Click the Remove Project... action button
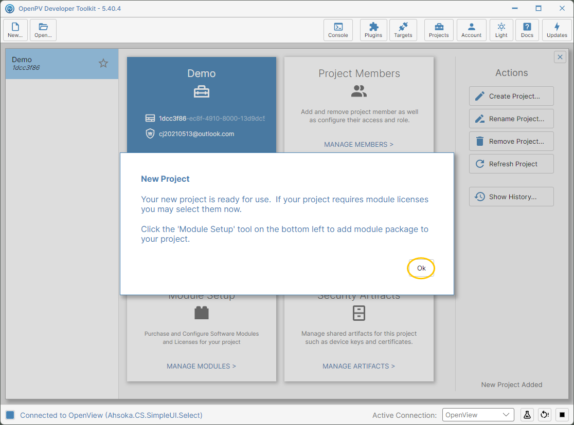Image resolution: width=574 pixels, height=425 pixels. (x=511, y=142)
